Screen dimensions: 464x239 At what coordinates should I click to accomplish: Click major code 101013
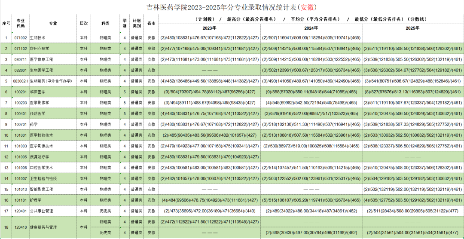point(21,189)
